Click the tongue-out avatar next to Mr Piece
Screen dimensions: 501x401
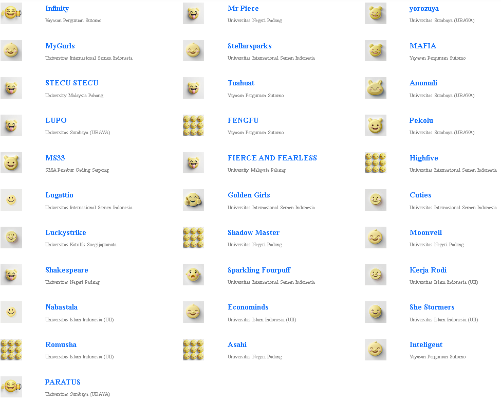(x=193, y=13)
